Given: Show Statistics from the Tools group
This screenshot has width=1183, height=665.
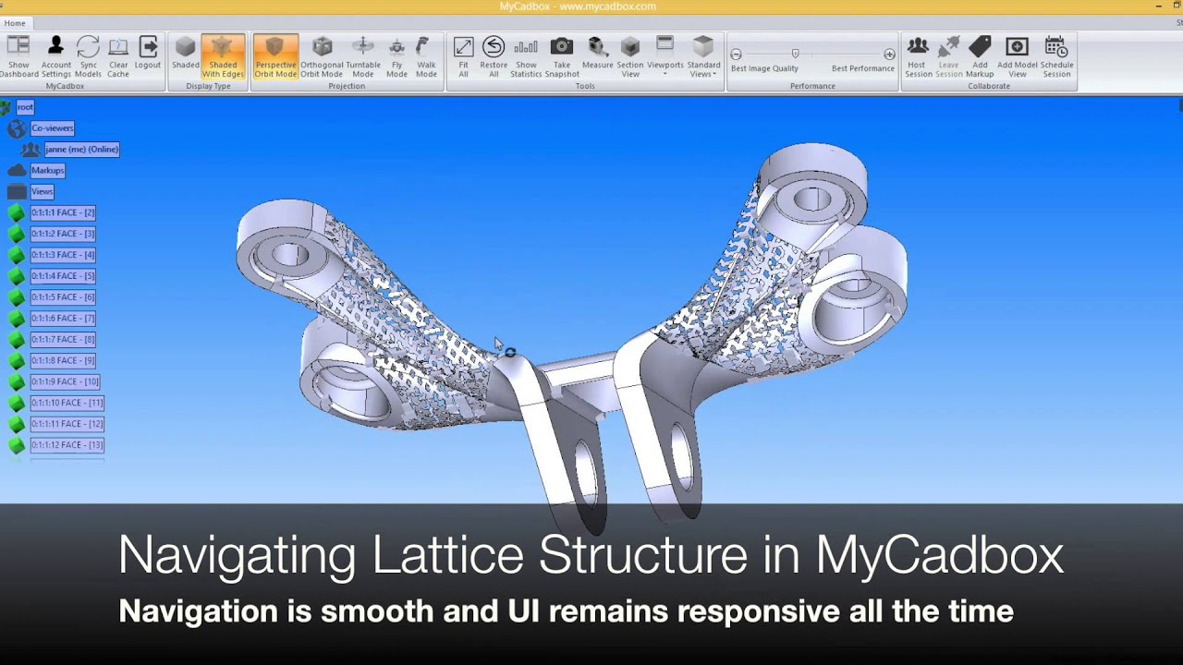Looking at the screenshot, I should click(x=526, y=56).
